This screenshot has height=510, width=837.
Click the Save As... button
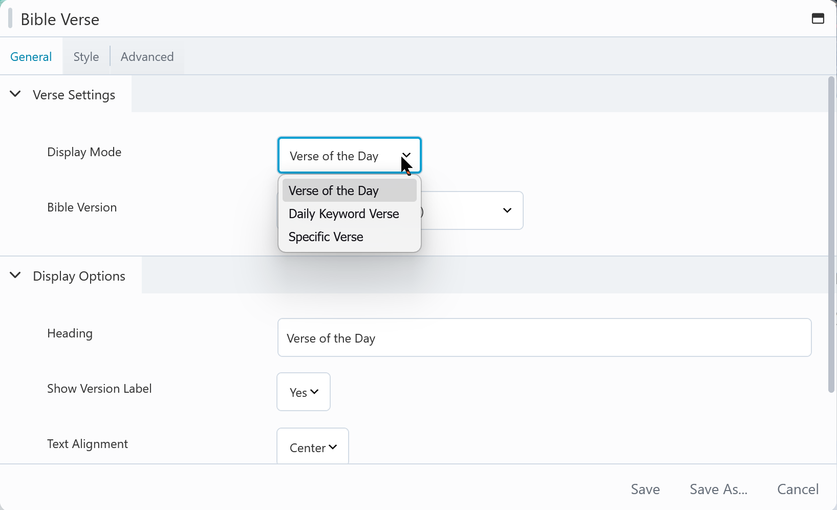click(718, 490)
